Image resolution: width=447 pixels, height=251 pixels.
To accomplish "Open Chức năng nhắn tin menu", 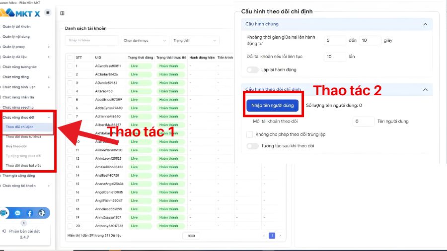I will coord(18,97).
